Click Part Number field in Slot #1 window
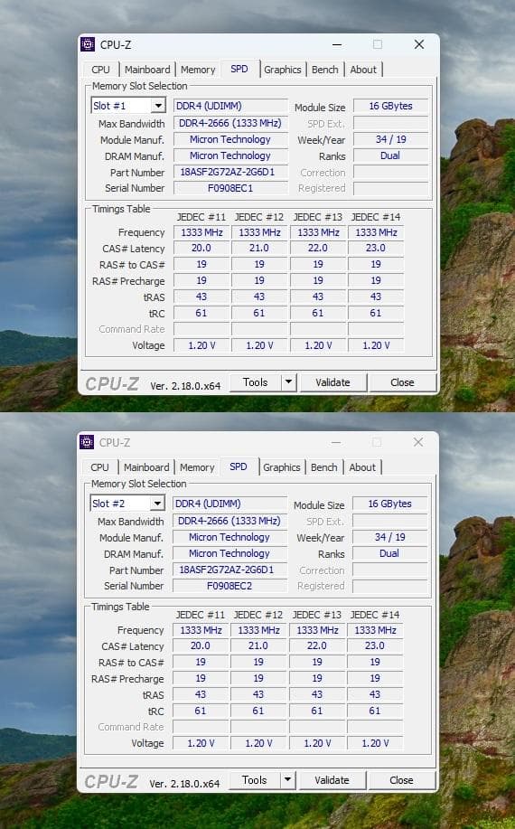This screenshot has height=829, width=515. (x=230, y=172)
